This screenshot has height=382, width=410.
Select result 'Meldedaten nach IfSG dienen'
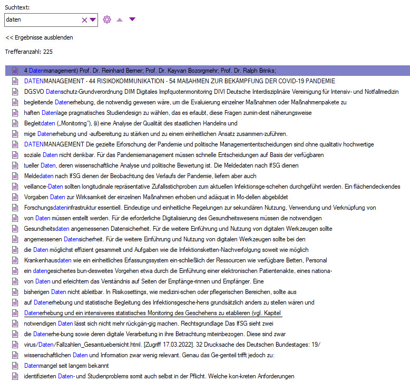tap(140, 176)
